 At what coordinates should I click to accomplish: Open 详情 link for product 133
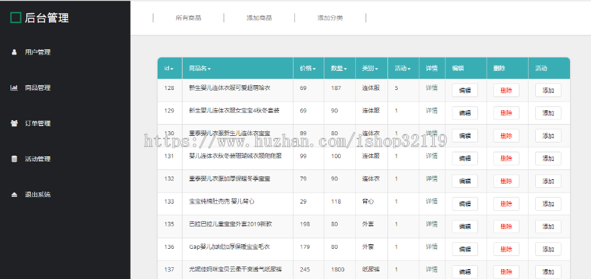click(431, 202)
